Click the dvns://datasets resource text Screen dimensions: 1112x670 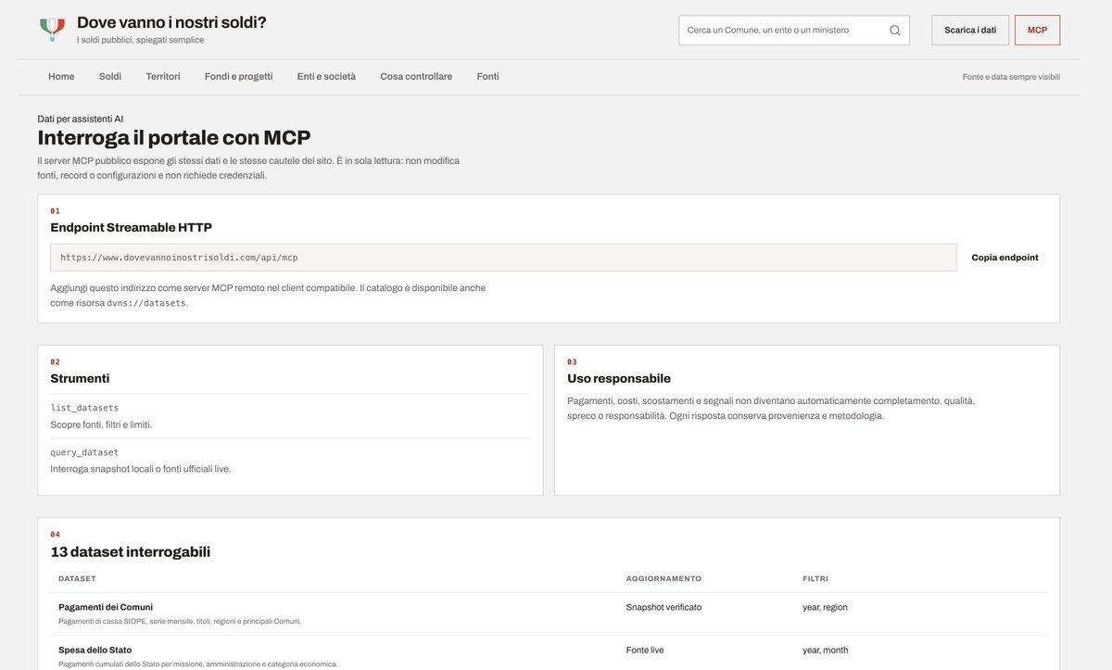(146, 303)
